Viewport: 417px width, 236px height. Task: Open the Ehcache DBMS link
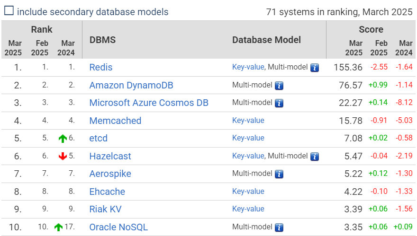[x=107, y=192]
